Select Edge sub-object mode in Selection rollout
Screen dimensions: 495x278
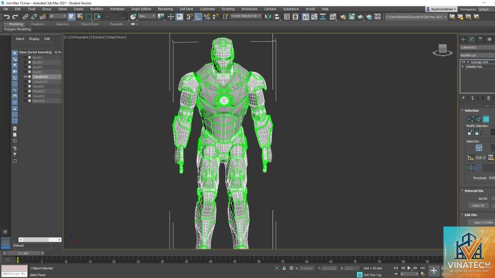478,119
